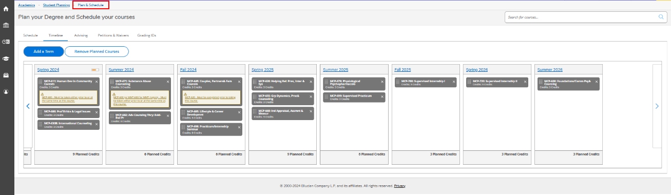Image resolution: width=671 pixels, height=195 pixels.
Task: Remove MCP-671 Substance Abuse Counseling course
Action: coord(168,81)
